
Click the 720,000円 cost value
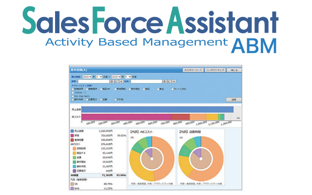coord(107,136)
